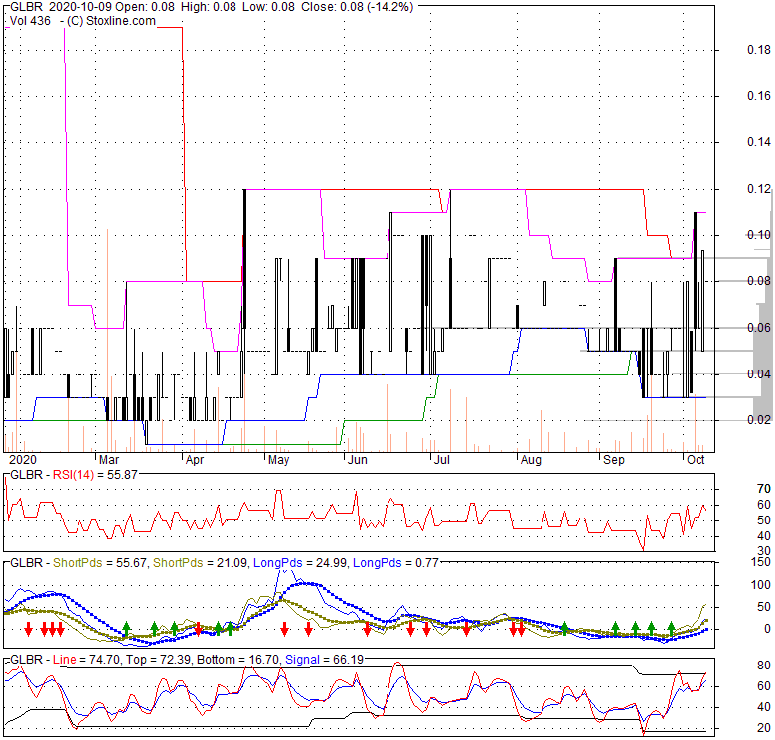
Task: Click the 80 level on the bottom axis
Action: tap(764, 666)
